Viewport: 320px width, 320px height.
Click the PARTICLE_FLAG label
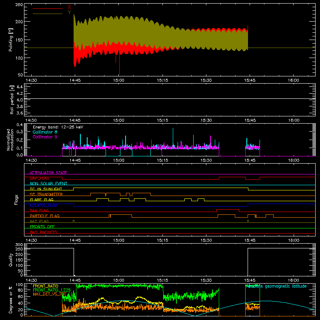coord(45,216)
